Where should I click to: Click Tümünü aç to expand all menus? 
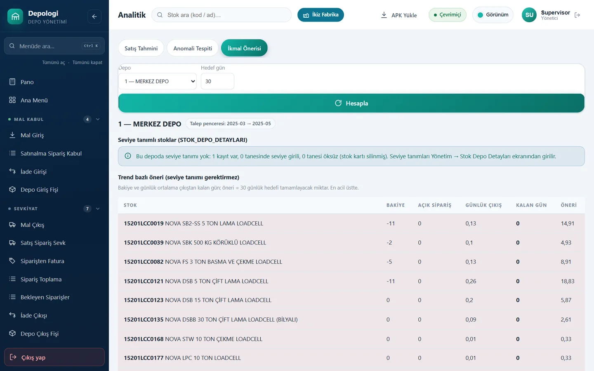[54, 62]
